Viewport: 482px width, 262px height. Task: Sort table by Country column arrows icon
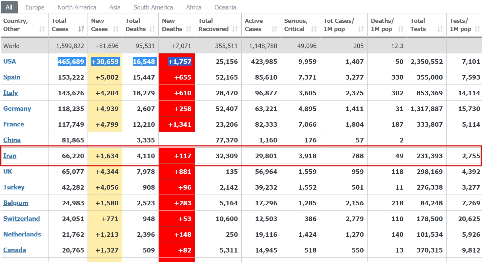42,29
